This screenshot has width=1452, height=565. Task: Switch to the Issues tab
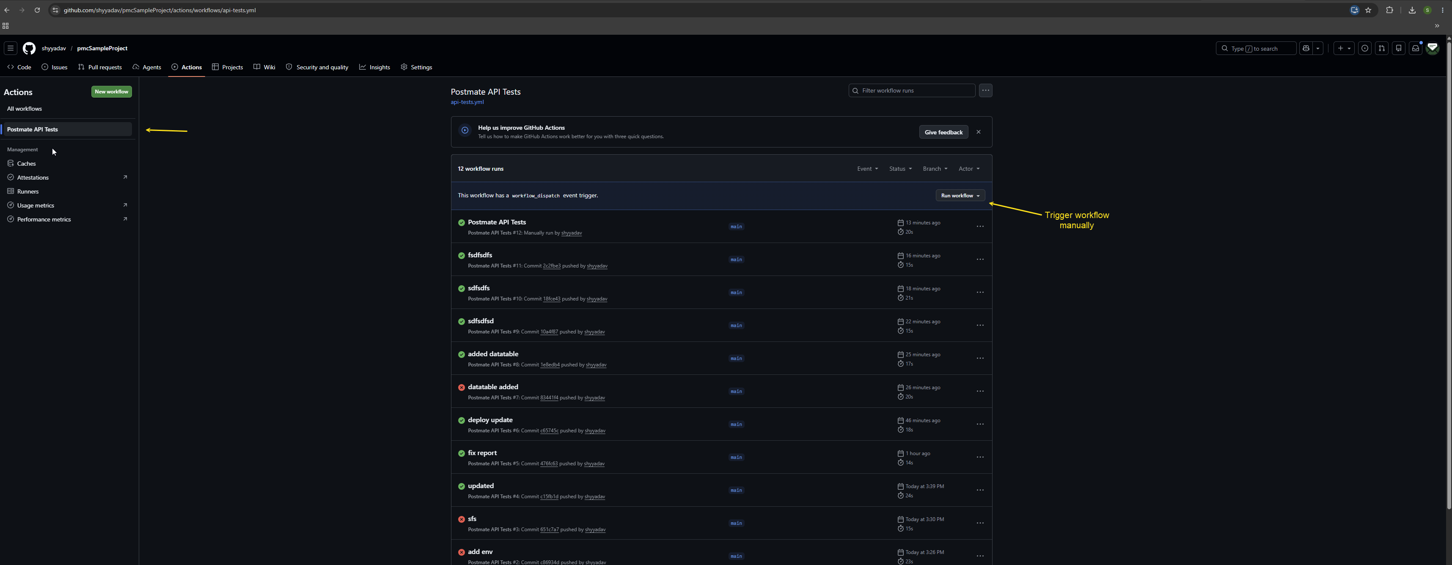pos(54,67)
